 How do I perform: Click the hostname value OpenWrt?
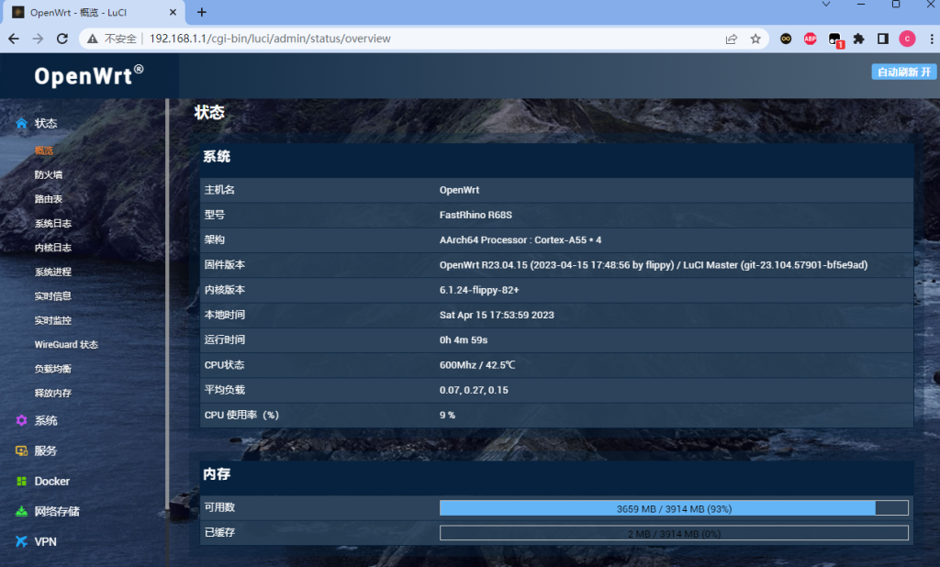[x=459, y=190]
